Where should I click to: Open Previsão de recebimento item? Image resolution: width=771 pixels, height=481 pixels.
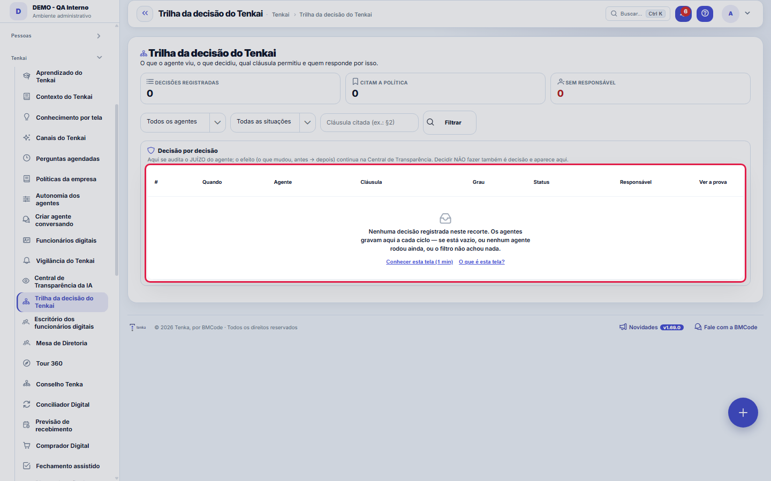click(x=62, y=425)
